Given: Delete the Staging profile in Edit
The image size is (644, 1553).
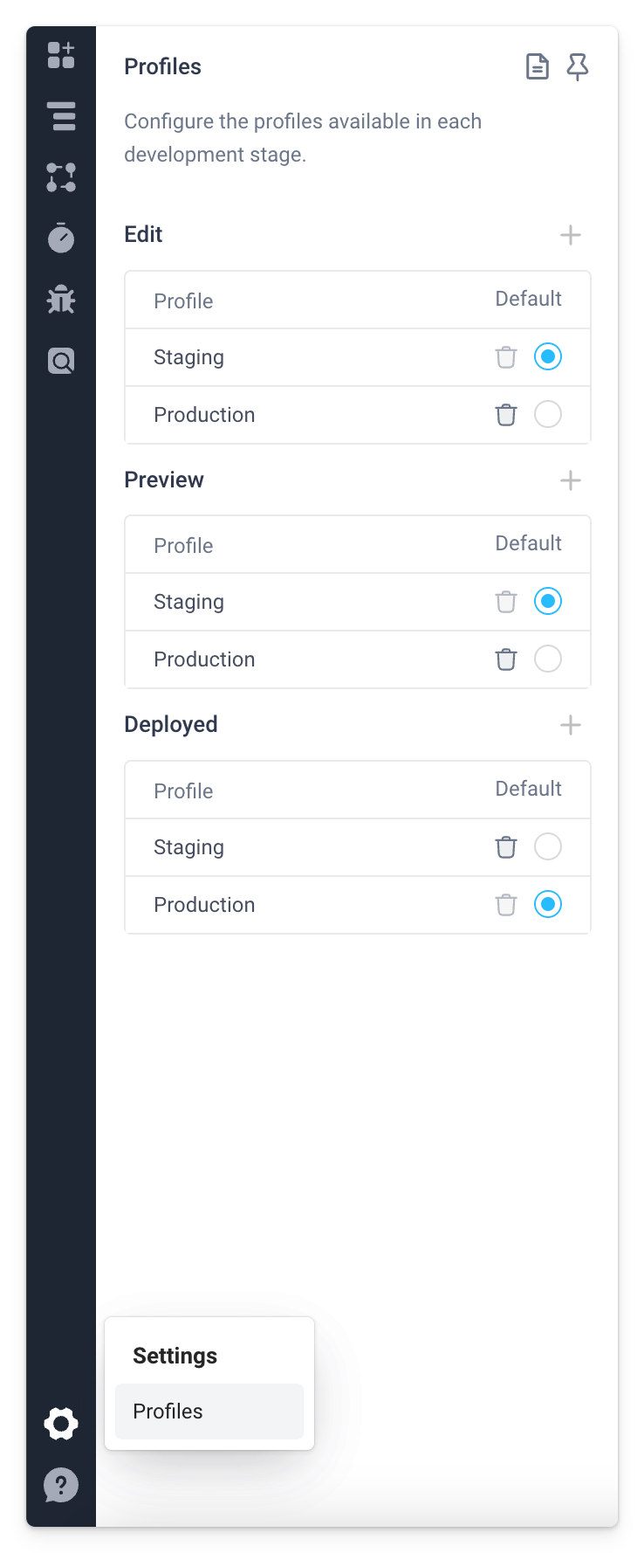Looking at the screenshot, I should tap(505, 356).
